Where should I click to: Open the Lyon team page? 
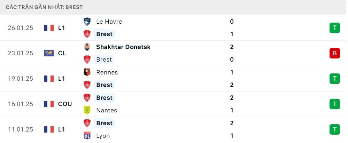(x=103, y=136)
